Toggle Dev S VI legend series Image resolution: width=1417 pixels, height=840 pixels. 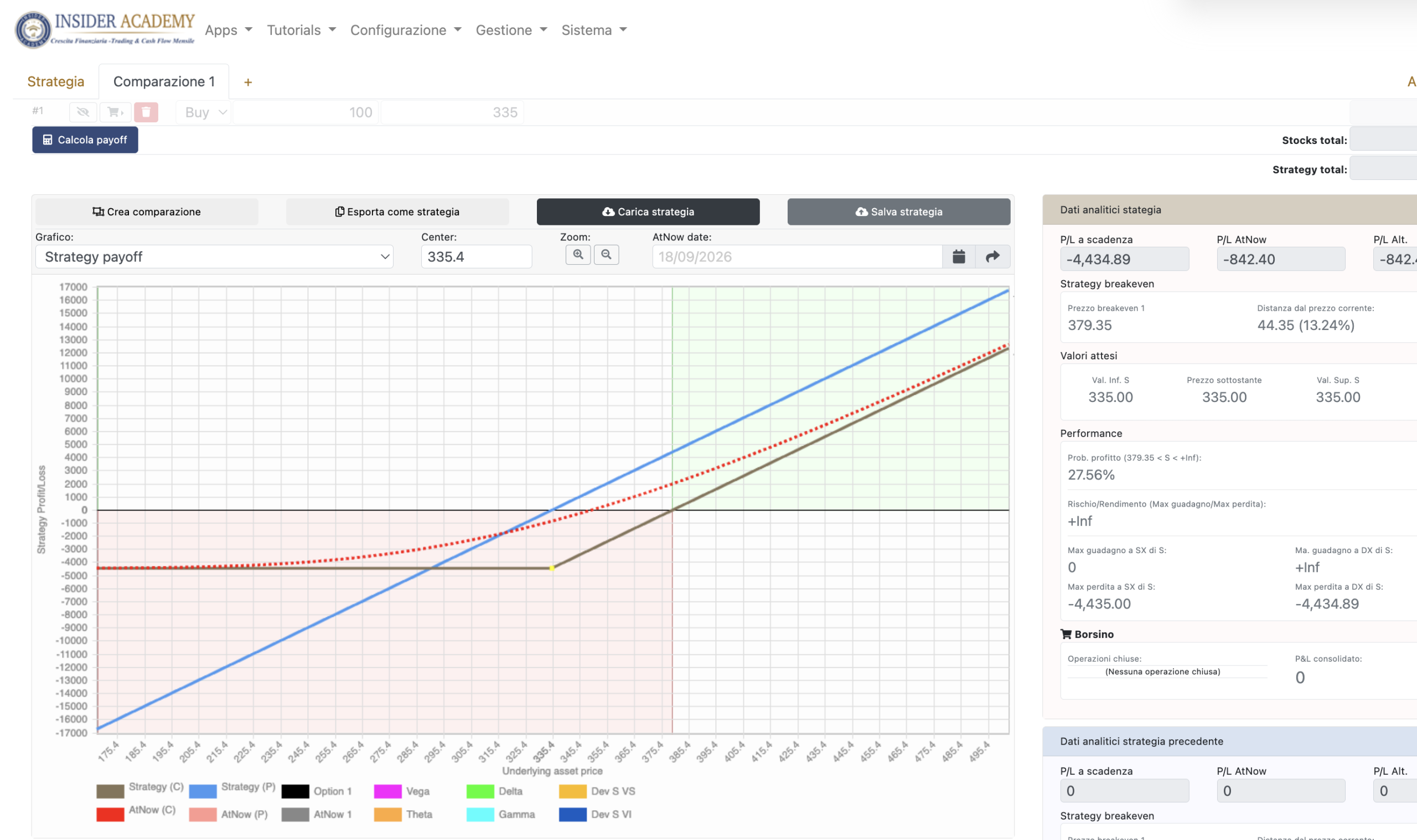coord(596,814)
